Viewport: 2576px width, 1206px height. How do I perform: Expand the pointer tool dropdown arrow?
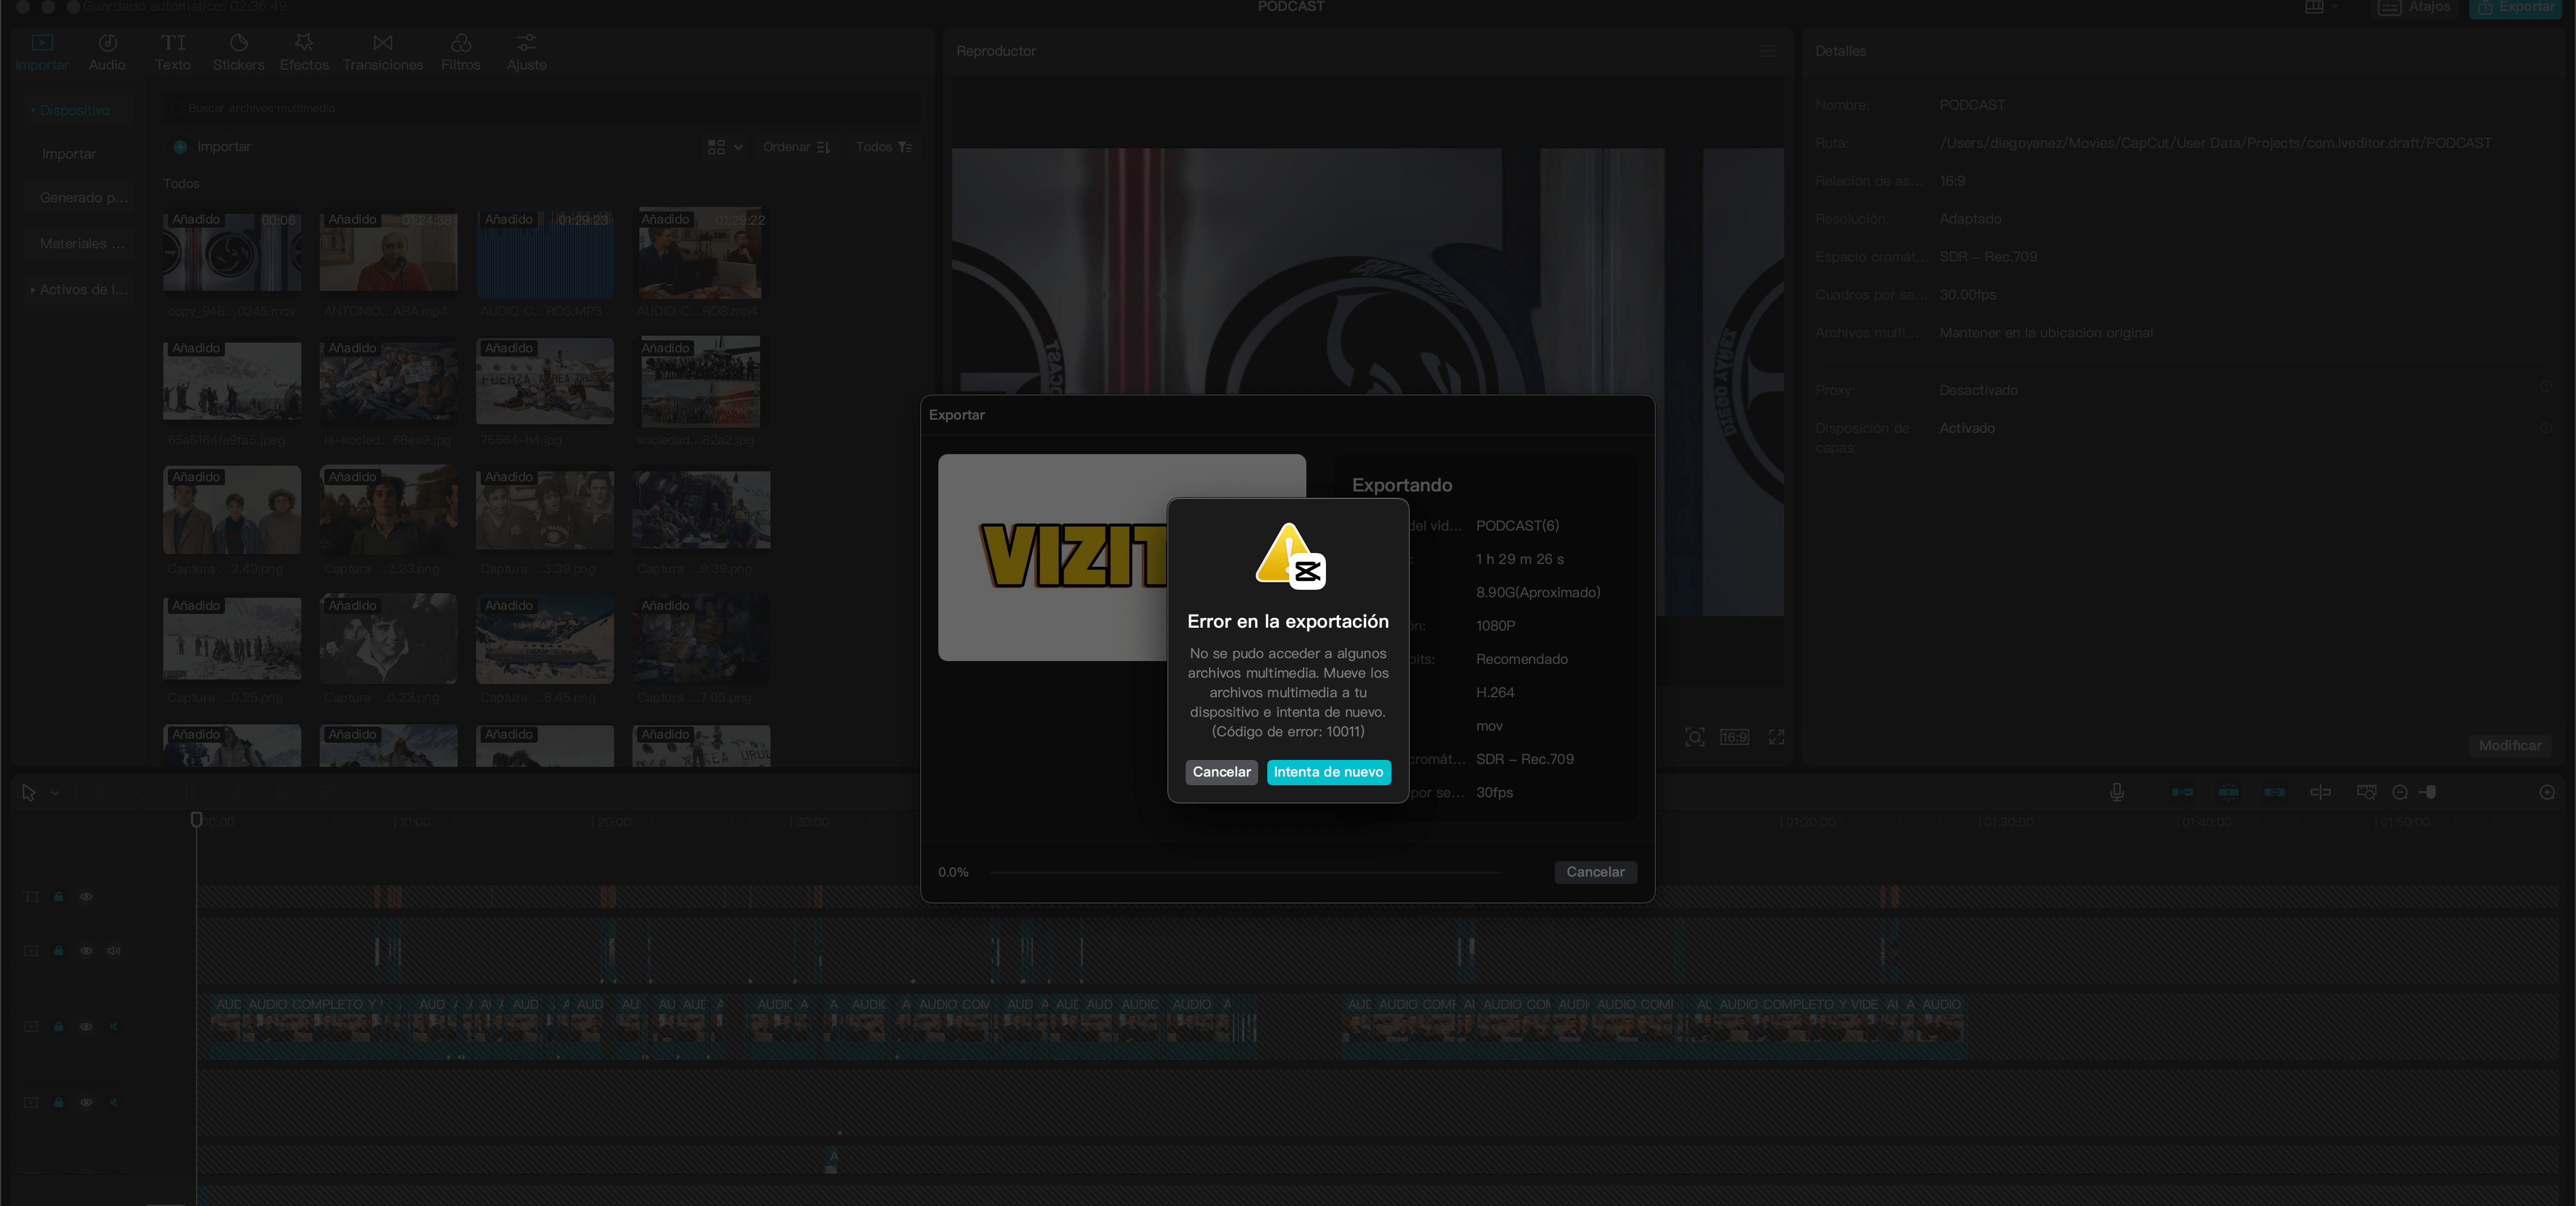click(x=55, y=793)
